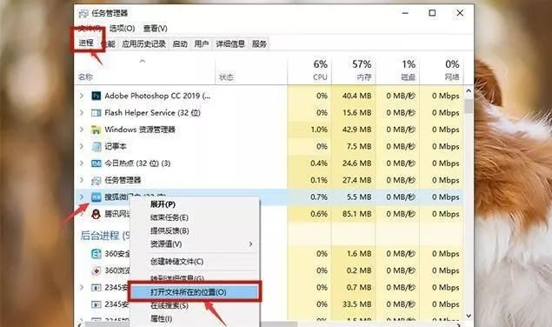Expand the Adobe Photoshop CC 2019 process

82,96
